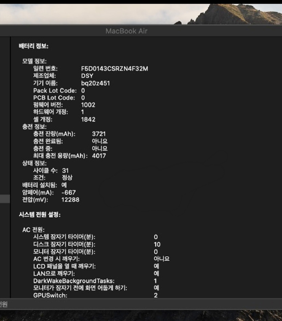
Task: Select voltage value 12288
Action: click(x=70, y=200)
